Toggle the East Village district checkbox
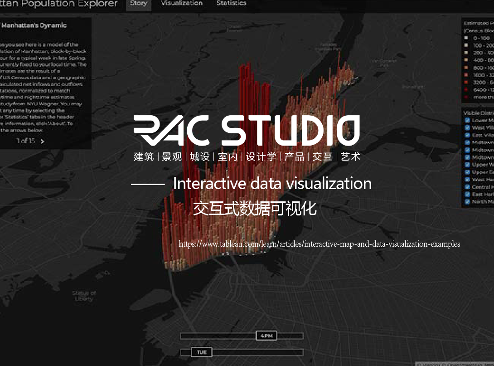Screen dimensions: 494x366 click(467, 135)
